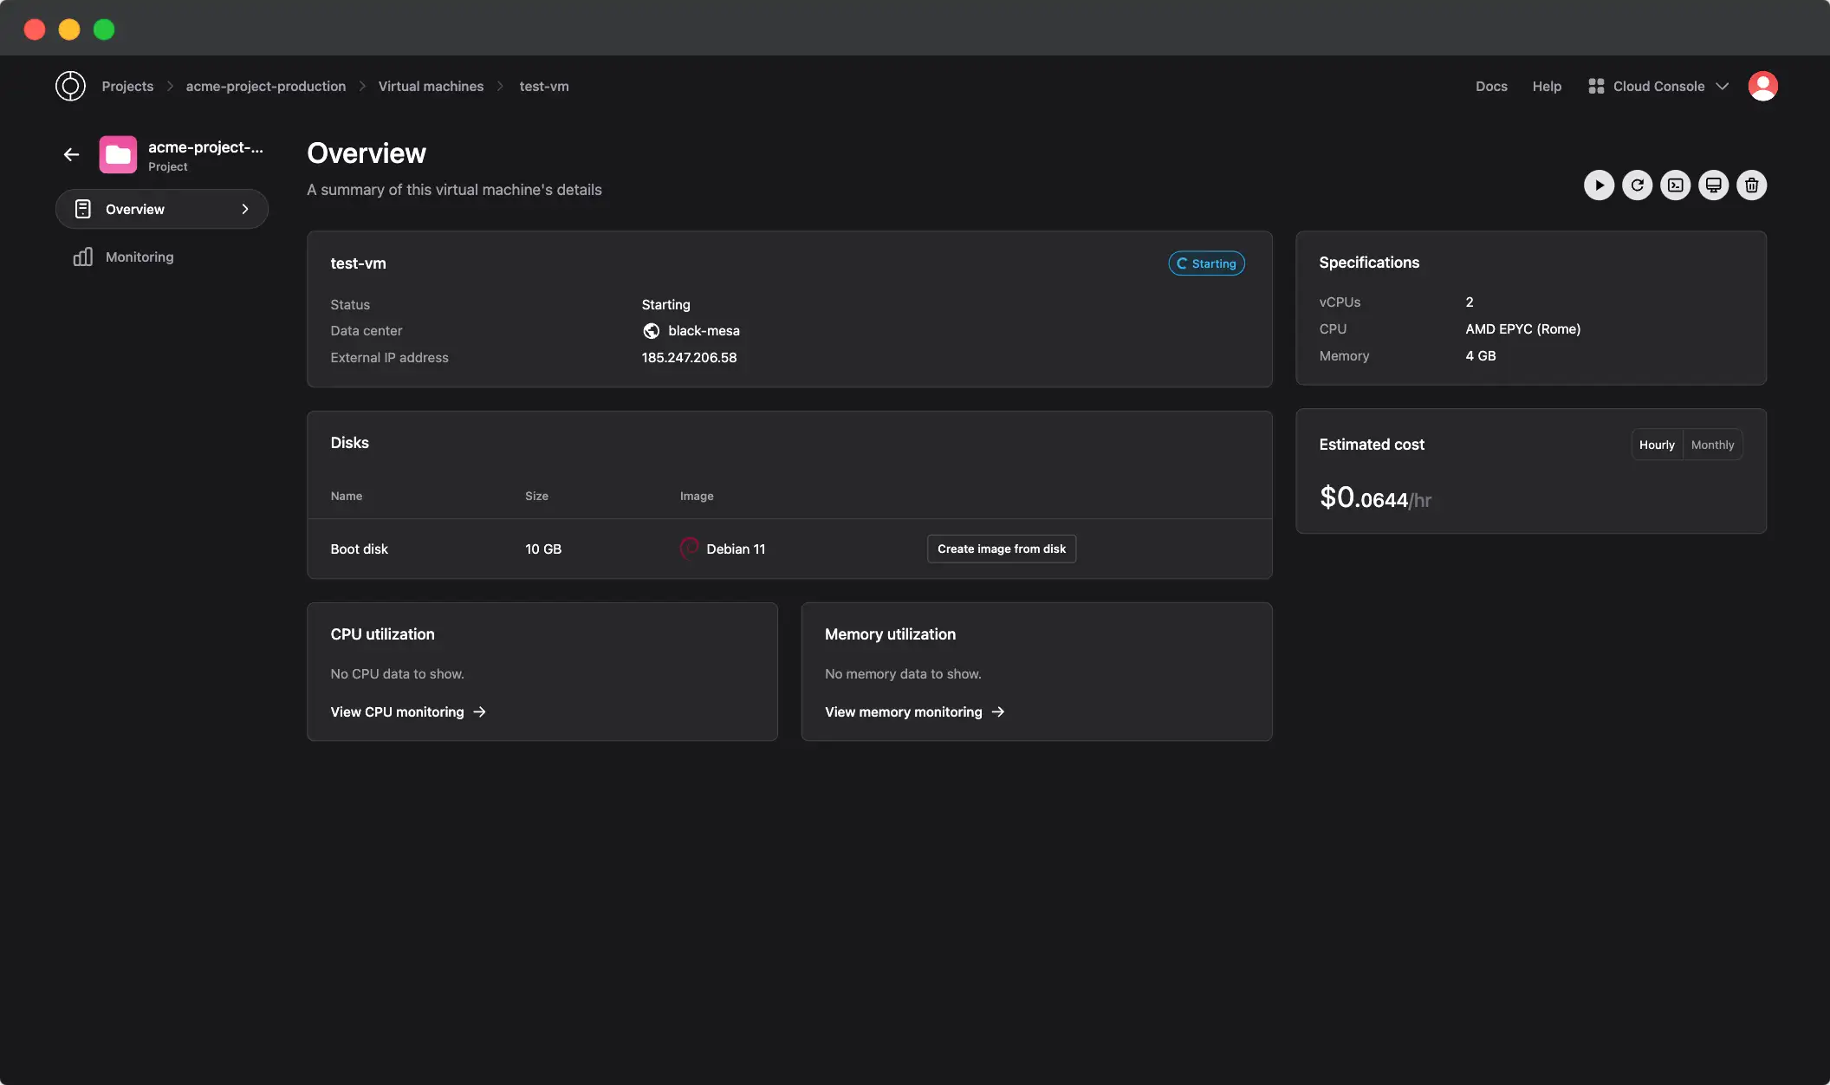This screenshot has width=1830, height=1085.
Task: Switch to Hourly estimated cost view
Action: [1657, 445]
